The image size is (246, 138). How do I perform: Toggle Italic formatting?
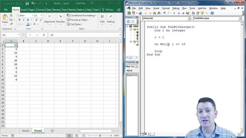pos(23,20)
